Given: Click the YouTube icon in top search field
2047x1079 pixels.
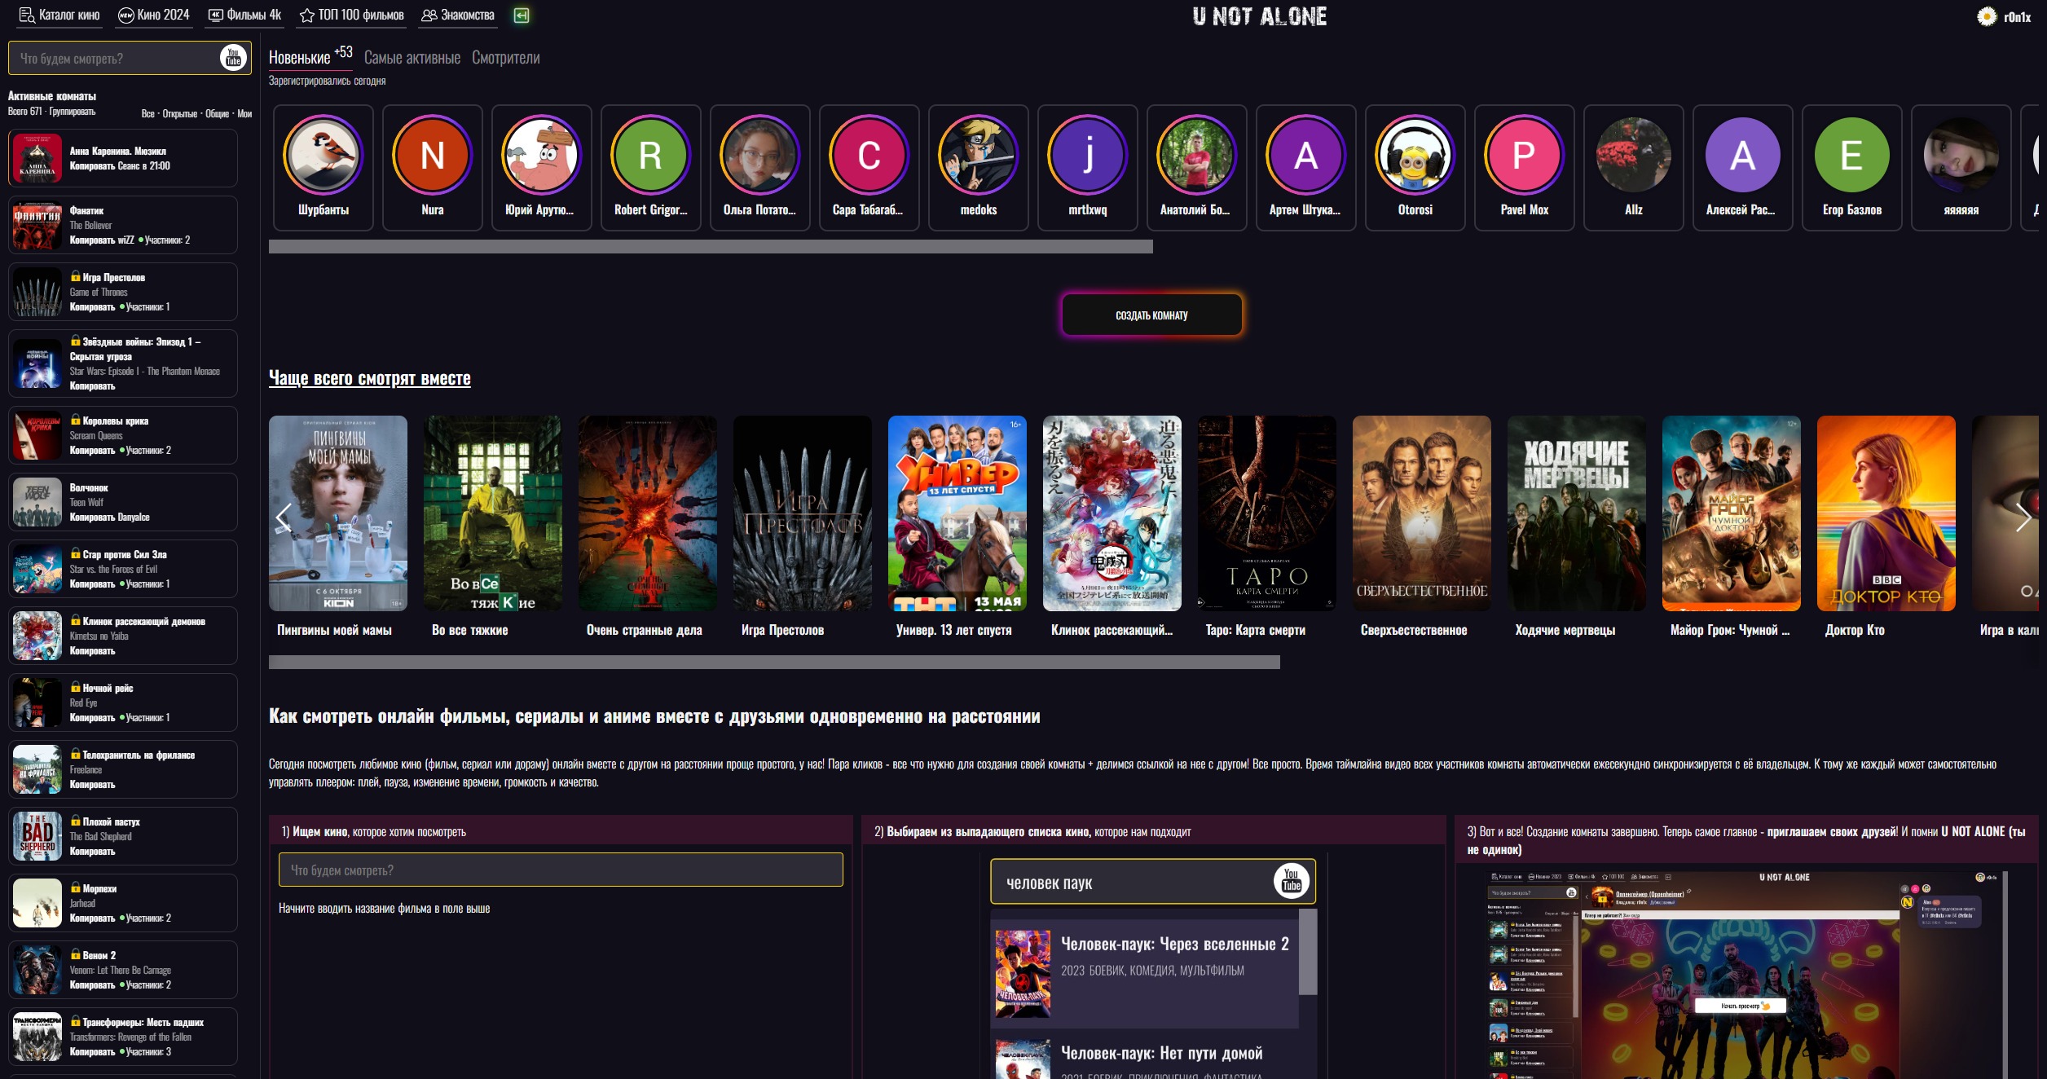Looking at the screenshot, I should click(x=233, y=58).
